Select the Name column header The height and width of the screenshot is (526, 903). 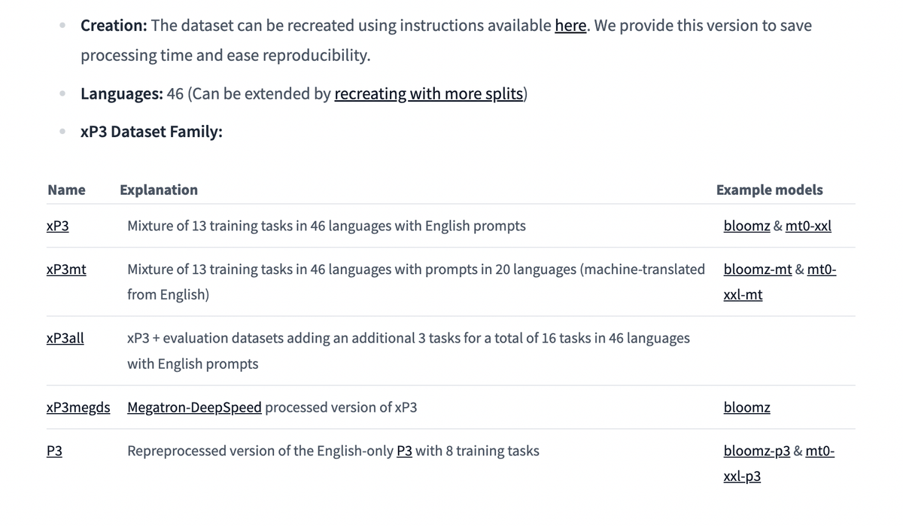[x=66, y=190]
